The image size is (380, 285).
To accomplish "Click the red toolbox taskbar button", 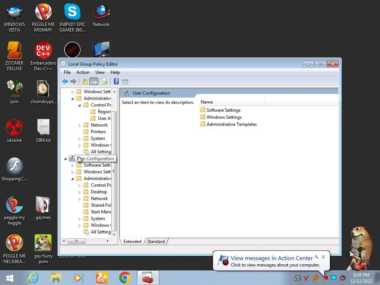I will 148,278.
